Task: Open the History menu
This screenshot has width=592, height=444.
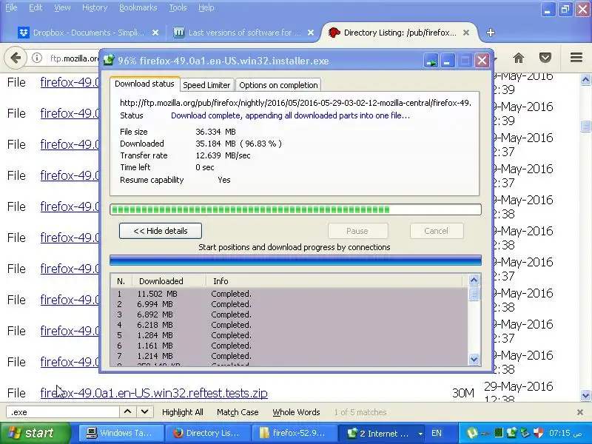Action: click(x=95, y=7)
